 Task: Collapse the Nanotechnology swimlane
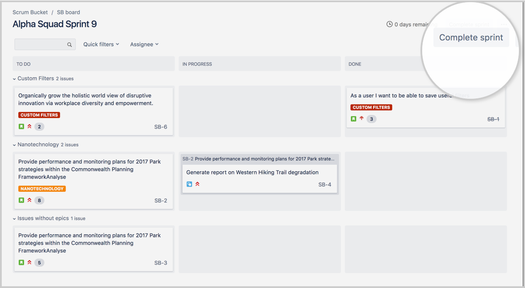point(15,144)
